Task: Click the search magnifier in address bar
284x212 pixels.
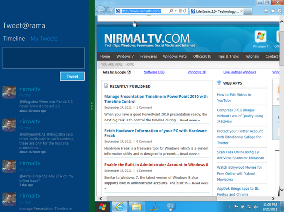Action: (x=171, y=11)
